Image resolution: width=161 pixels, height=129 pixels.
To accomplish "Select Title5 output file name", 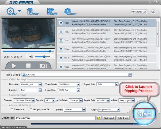I will pos(130,60).
